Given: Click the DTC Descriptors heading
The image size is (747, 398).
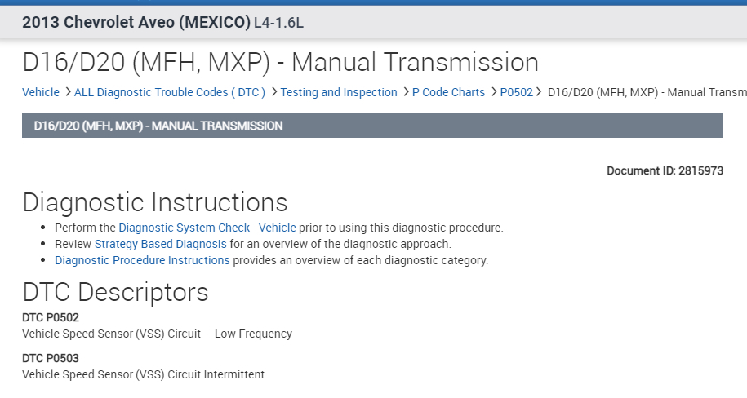Looking at the screenshot, I should point(115,292).
